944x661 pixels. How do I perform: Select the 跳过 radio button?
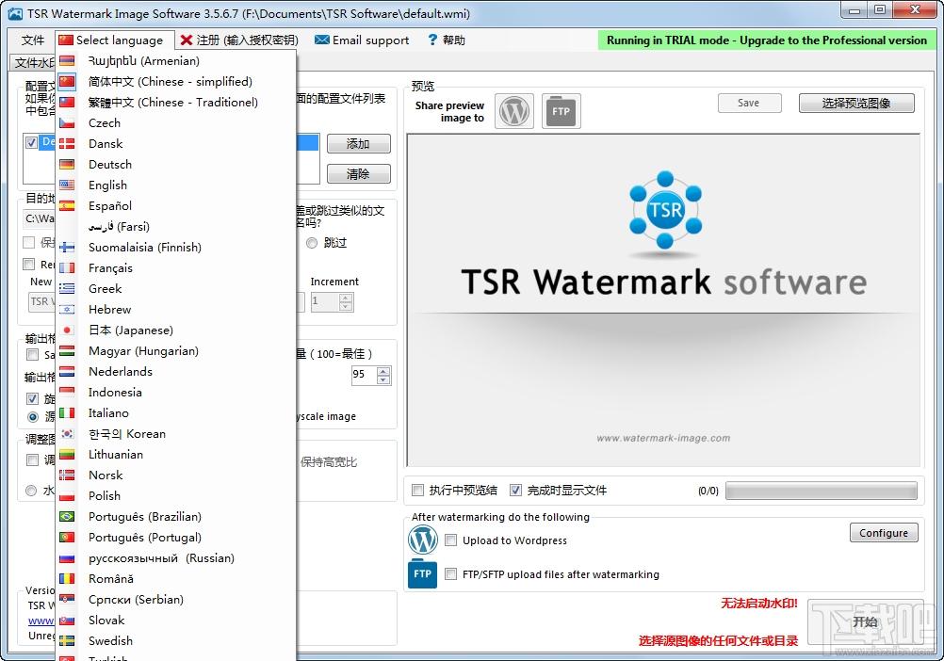[311, 243]
